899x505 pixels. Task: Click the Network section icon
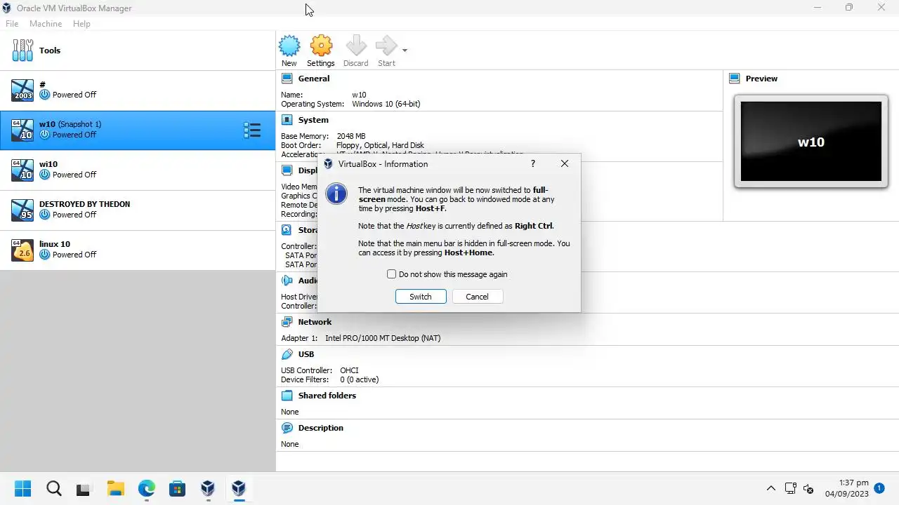287,322
